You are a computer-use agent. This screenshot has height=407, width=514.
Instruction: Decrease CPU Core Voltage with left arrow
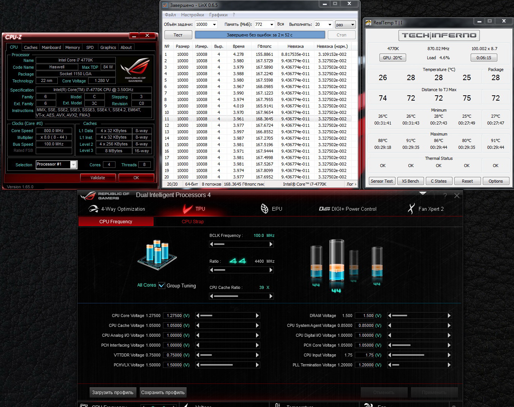click(198, 316)
